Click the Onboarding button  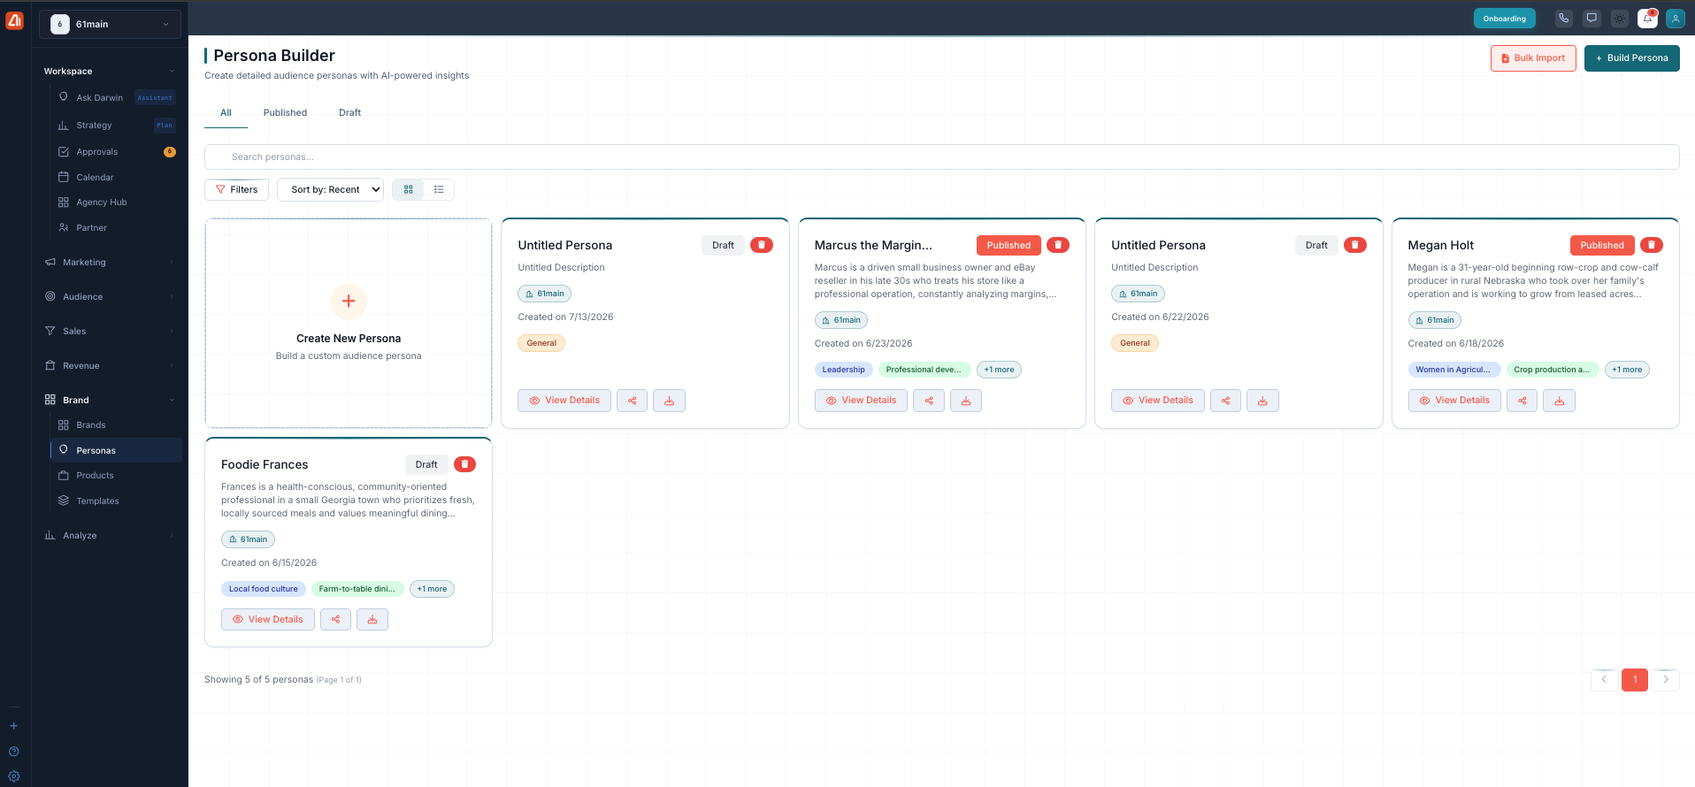click(x=1504, y=19)
